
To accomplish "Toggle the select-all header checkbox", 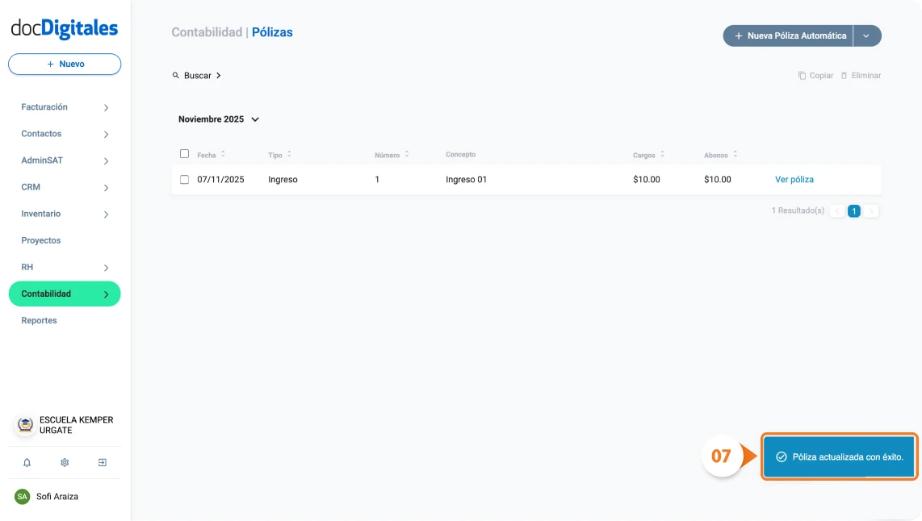I will pyautogui.click(x=184, y=154).
